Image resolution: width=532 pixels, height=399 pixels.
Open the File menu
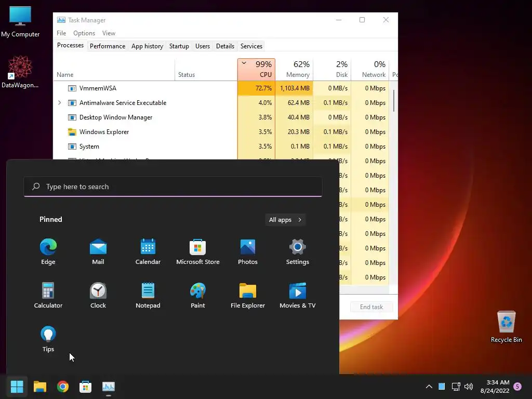[61, 33]
